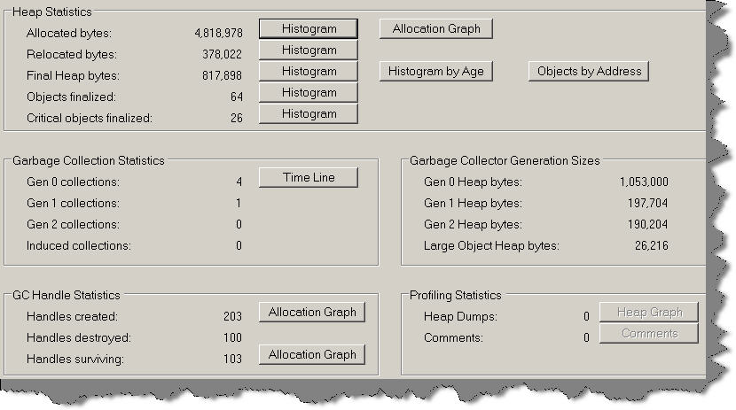Click the Objects finalized label
Screen dimensions: 736x410
[71, 97]
